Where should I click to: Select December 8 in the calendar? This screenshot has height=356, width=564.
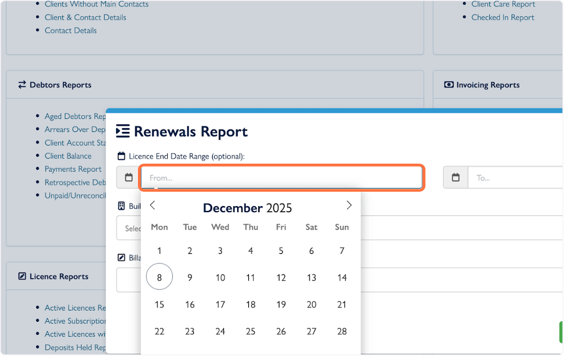[x=160, y=278]
